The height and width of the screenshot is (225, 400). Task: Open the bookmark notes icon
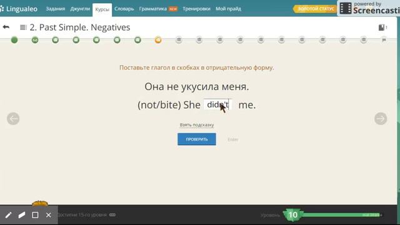tap(381, 27)
